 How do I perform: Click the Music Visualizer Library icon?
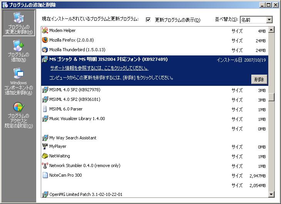point(45,119)
